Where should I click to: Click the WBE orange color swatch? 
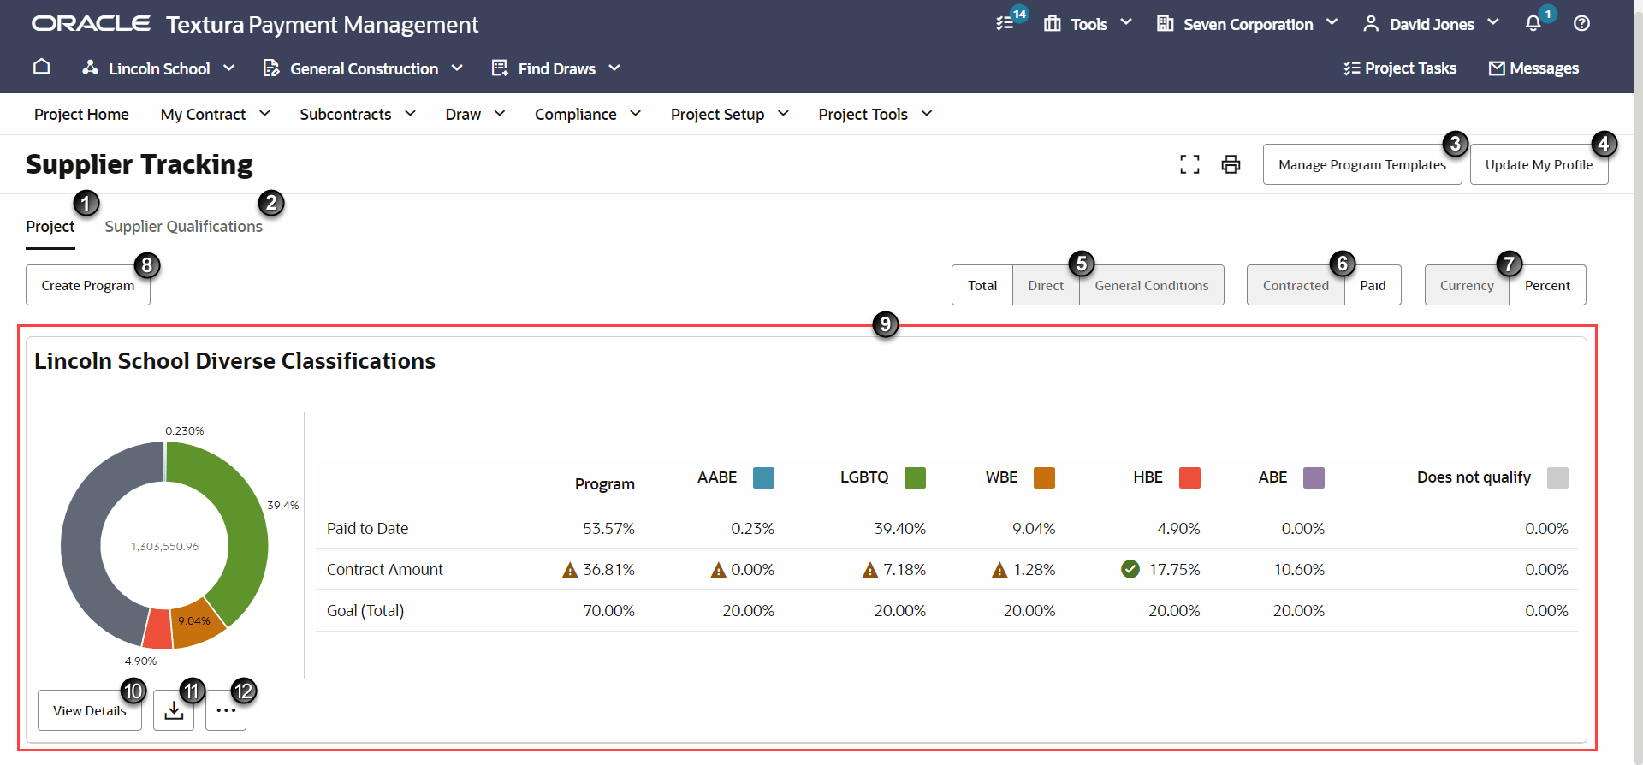click(1044, 477)
